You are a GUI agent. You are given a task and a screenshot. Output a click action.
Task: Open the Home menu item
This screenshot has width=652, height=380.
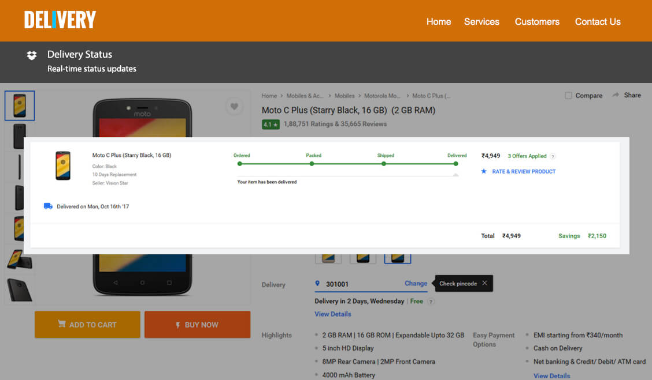(x=439, y=21)
